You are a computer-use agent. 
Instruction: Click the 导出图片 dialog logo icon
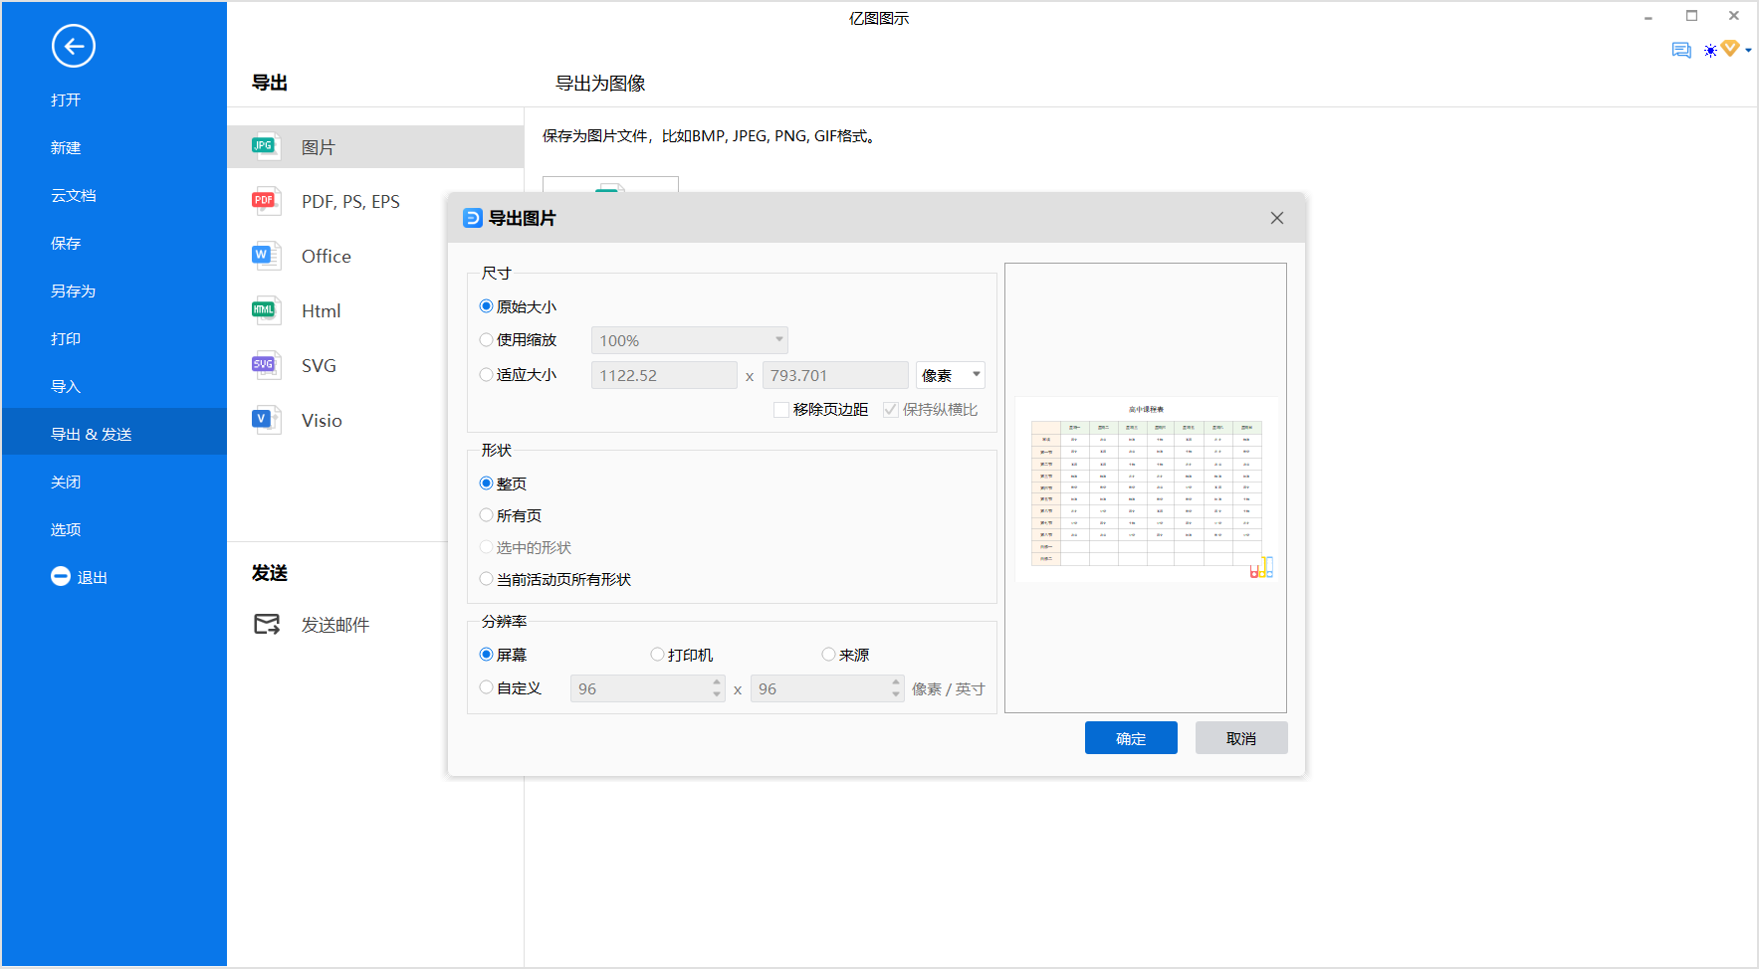pyautogui.click(x=473, y=218)
